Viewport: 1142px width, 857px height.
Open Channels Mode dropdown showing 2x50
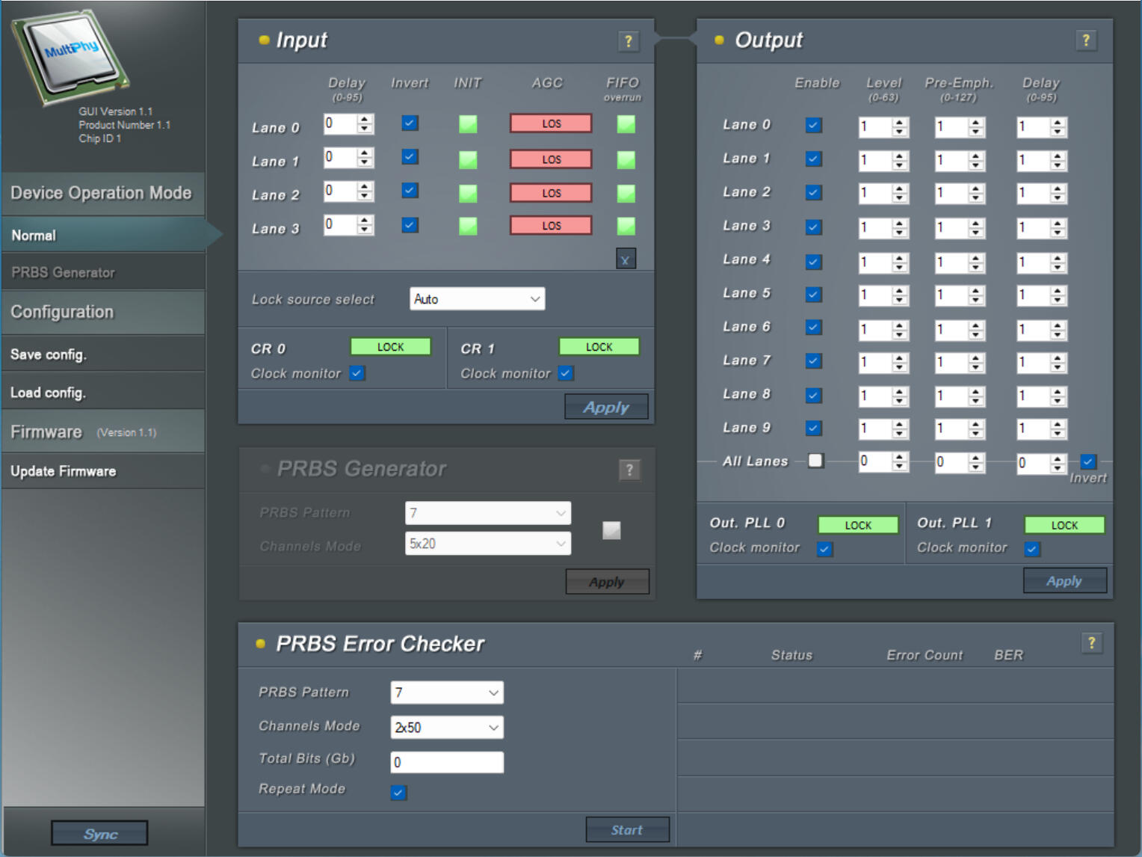[447, 728]
